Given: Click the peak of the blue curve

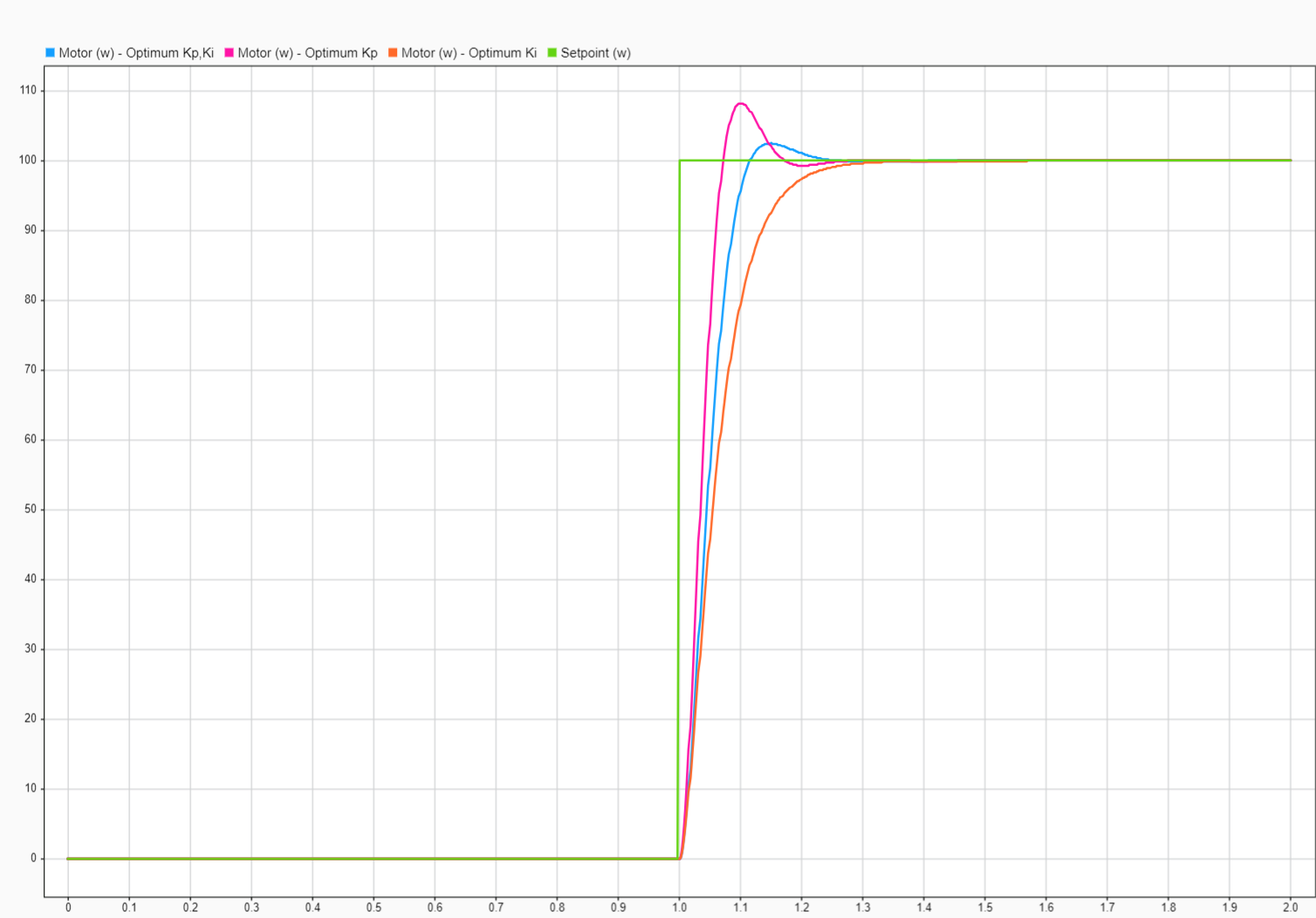Looking at the screenshot, I should (x=770, y=143).
